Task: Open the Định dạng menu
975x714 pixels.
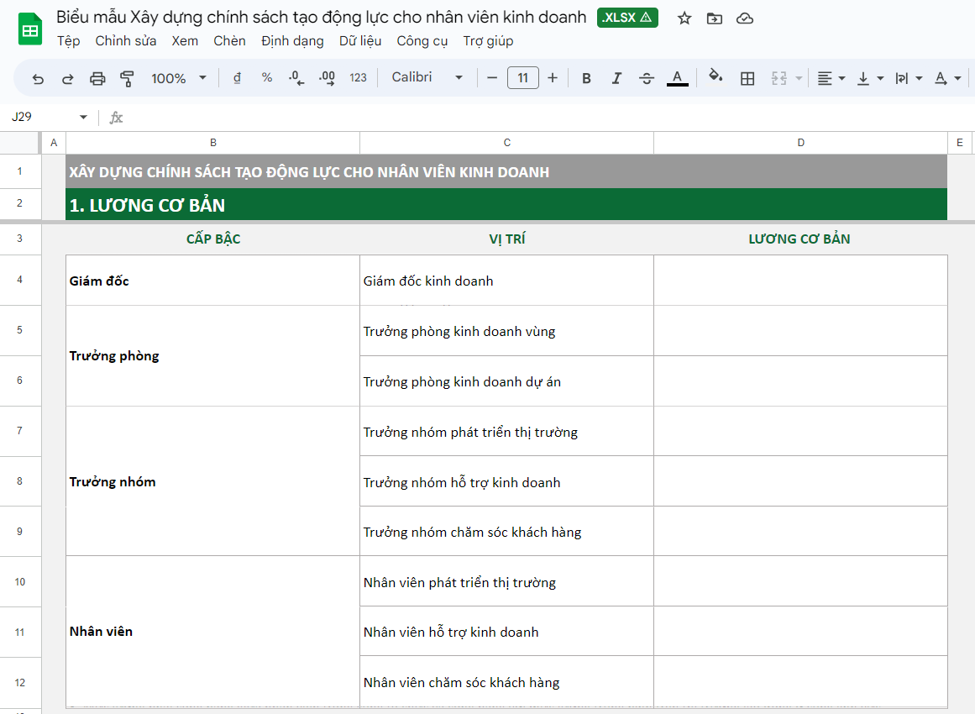Action: click(292, 41)
